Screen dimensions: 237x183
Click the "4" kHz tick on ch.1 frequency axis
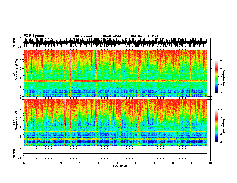coord(21,78)
